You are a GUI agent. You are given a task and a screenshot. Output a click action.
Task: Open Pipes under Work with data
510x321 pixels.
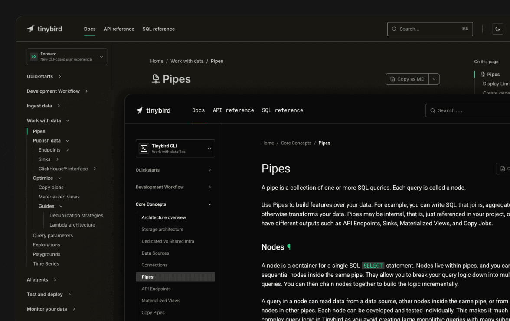pyautogui.click(x=39, y=131)
